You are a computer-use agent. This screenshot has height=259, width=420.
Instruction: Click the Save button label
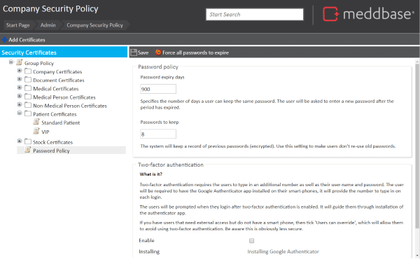pos(143,52)
